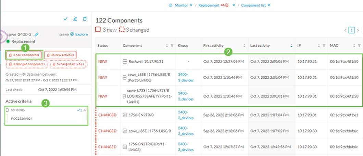The width and height of the screenshot is (363, 156).
Task: Click MAC 00:1d:9c:c4:f1:e1 cell
Action: (x=345, y=115)
